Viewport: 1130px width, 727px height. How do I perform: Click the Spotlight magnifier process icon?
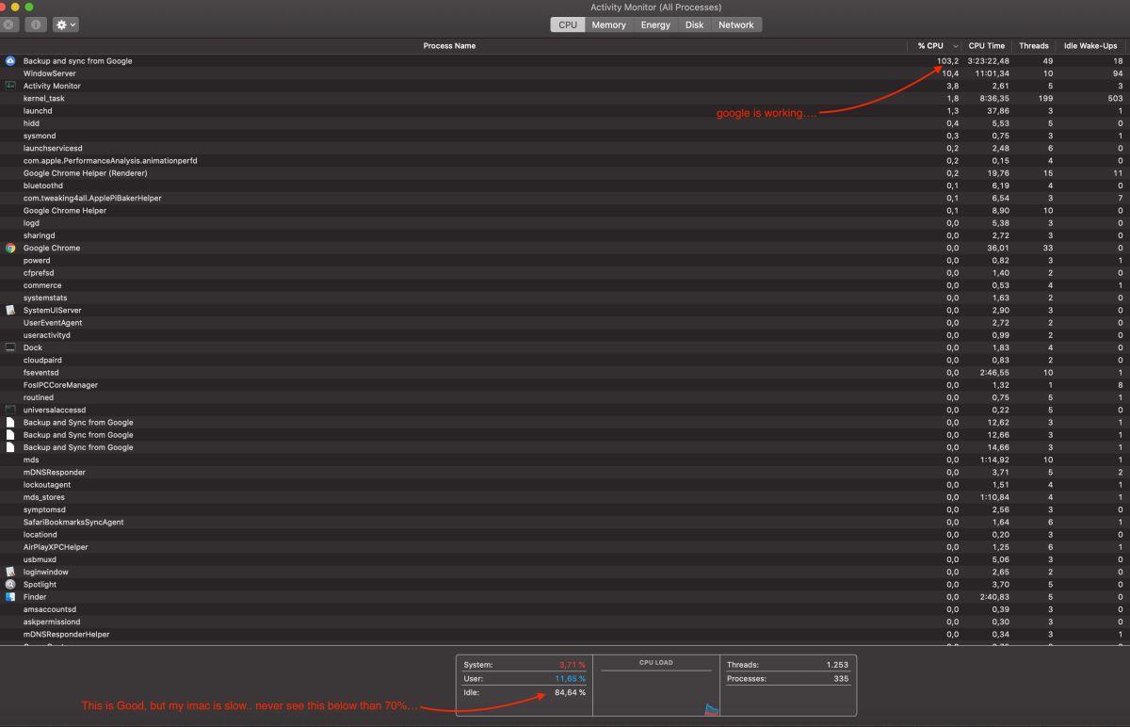click(10, 585)
